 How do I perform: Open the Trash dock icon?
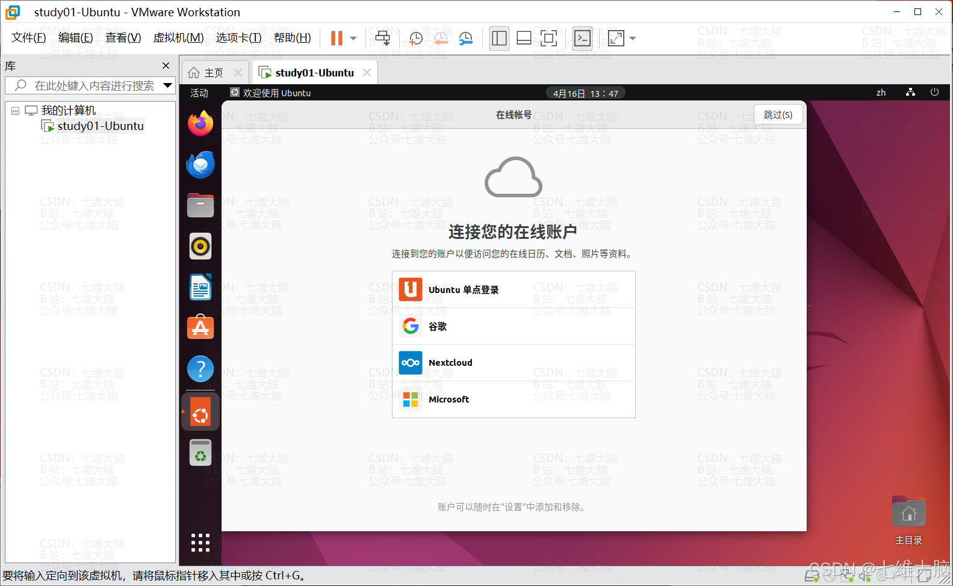click(x=200, y=452)
